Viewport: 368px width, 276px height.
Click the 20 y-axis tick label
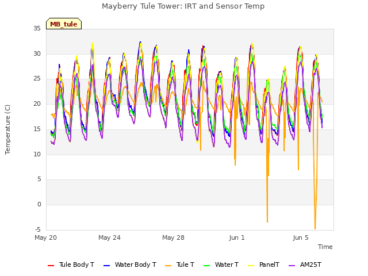click(37, 103)
